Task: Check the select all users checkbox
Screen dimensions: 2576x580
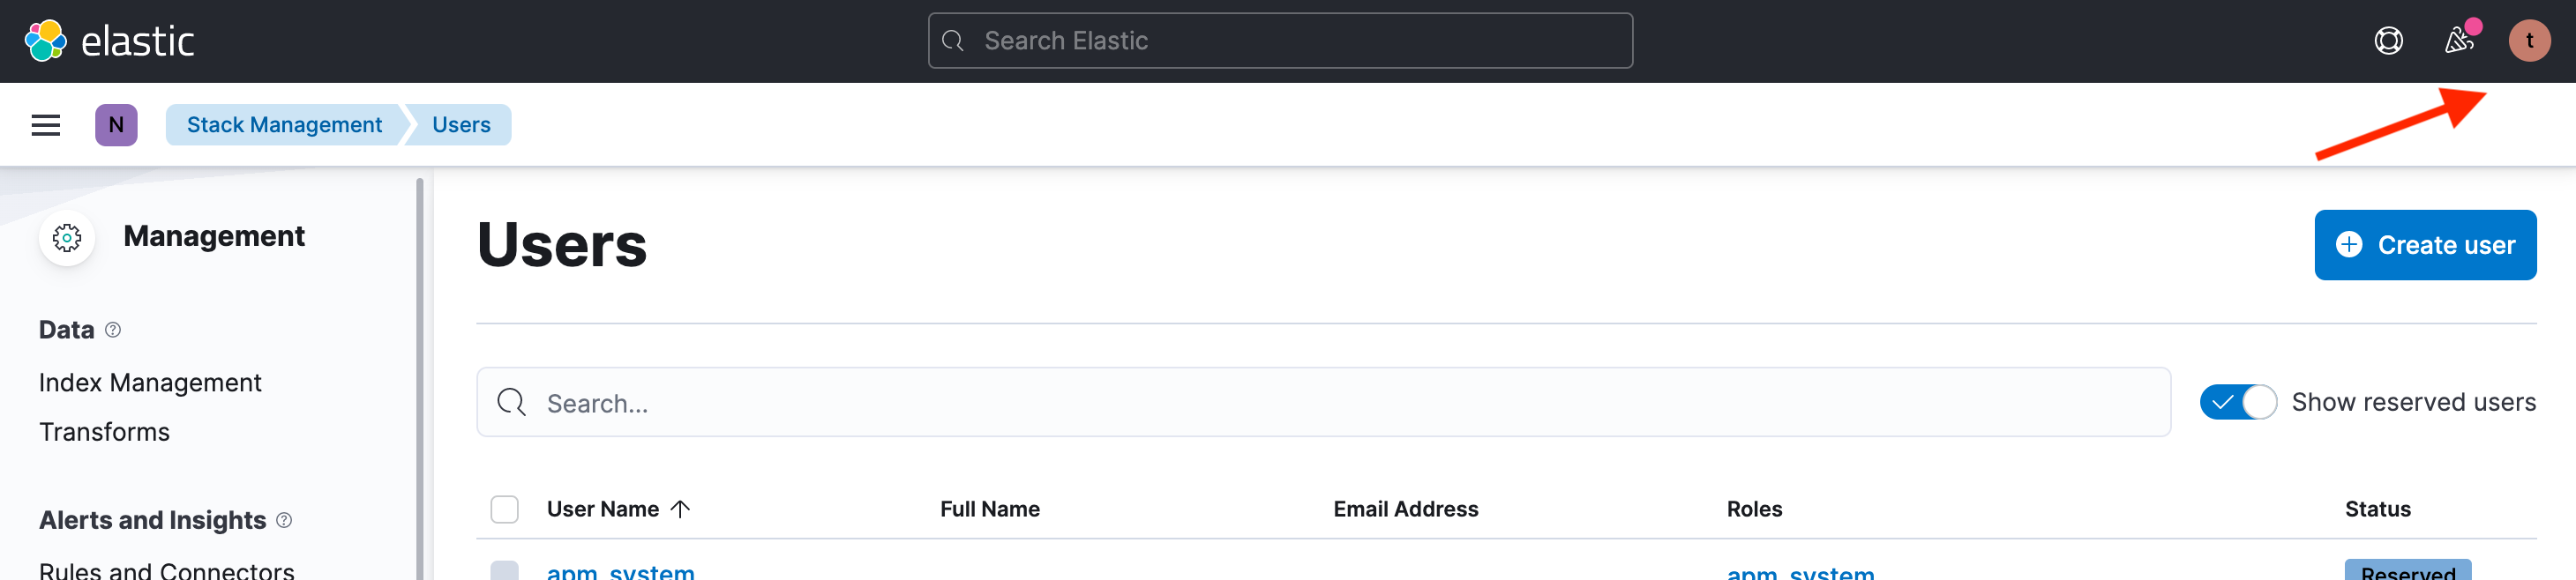Action: (x=505, y=509)
